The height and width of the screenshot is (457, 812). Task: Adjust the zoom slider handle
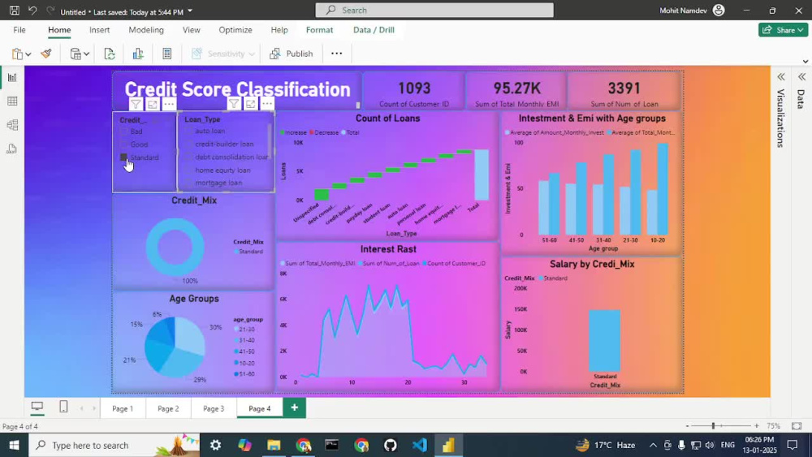click(713, 425)
